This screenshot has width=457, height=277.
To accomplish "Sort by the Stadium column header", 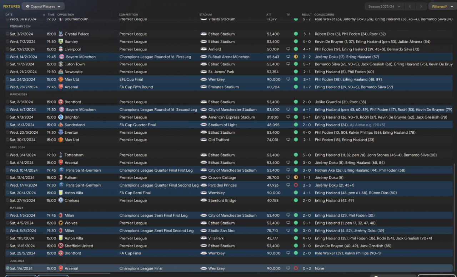I will [x=206, y=15].
